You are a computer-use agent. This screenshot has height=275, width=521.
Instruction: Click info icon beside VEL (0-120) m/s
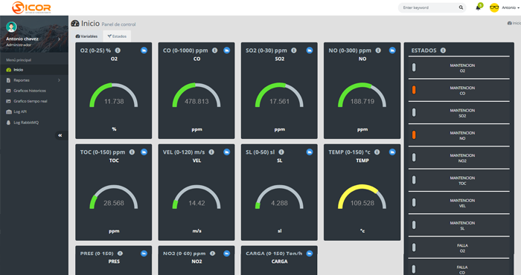pyautogui.click(x=211, y=152)
